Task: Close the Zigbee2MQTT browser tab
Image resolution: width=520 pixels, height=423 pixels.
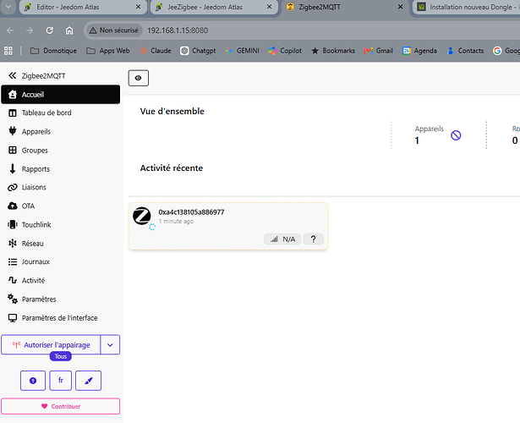Action: coord(400,7)
